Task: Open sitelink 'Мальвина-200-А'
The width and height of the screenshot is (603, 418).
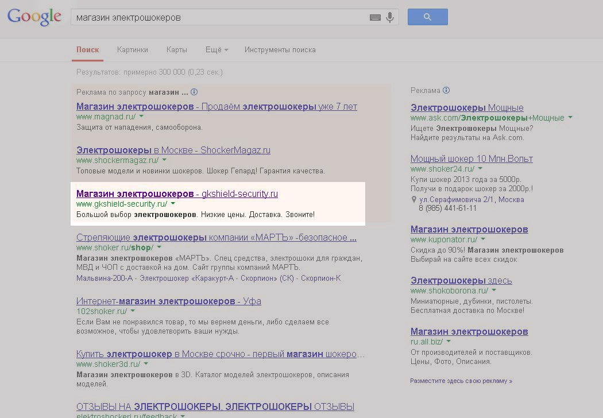Action: (105, 278)
